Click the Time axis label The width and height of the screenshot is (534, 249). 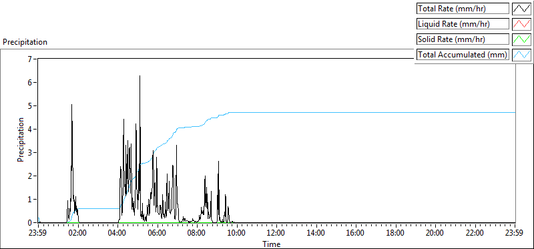[x=272, y=244]
